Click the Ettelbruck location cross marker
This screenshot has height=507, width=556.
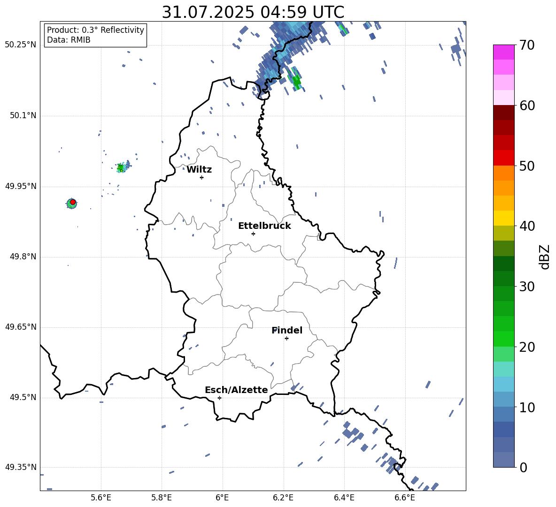253,234
